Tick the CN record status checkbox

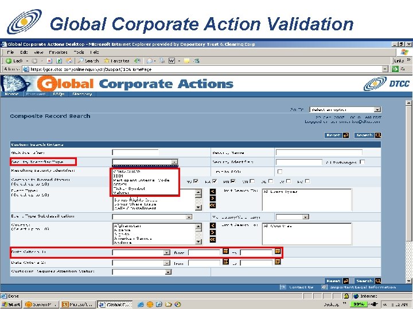coord(252,181)
